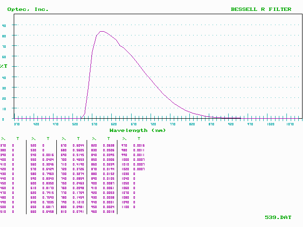Select the 0.6044 value for 670 nm

click(78, 146)
